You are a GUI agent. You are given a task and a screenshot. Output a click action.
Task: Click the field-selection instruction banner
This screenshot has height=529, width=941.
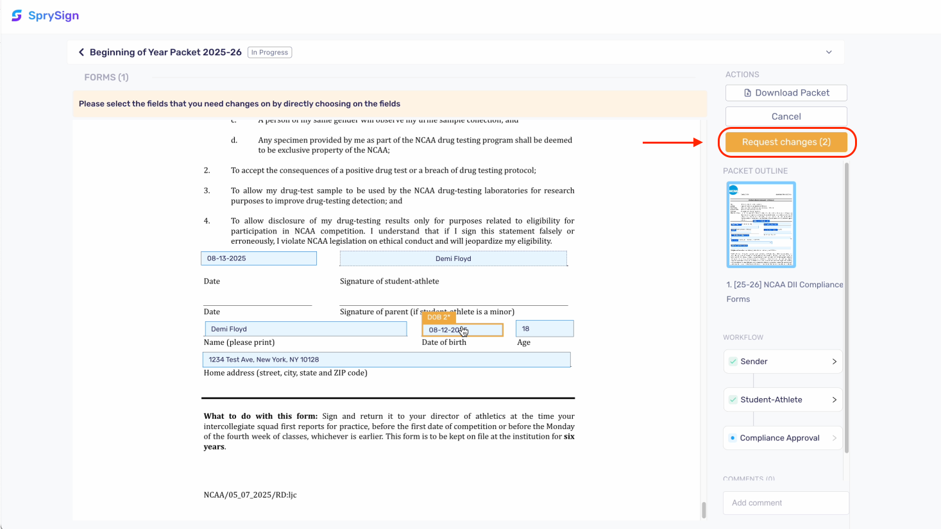[x=389, y=104]
